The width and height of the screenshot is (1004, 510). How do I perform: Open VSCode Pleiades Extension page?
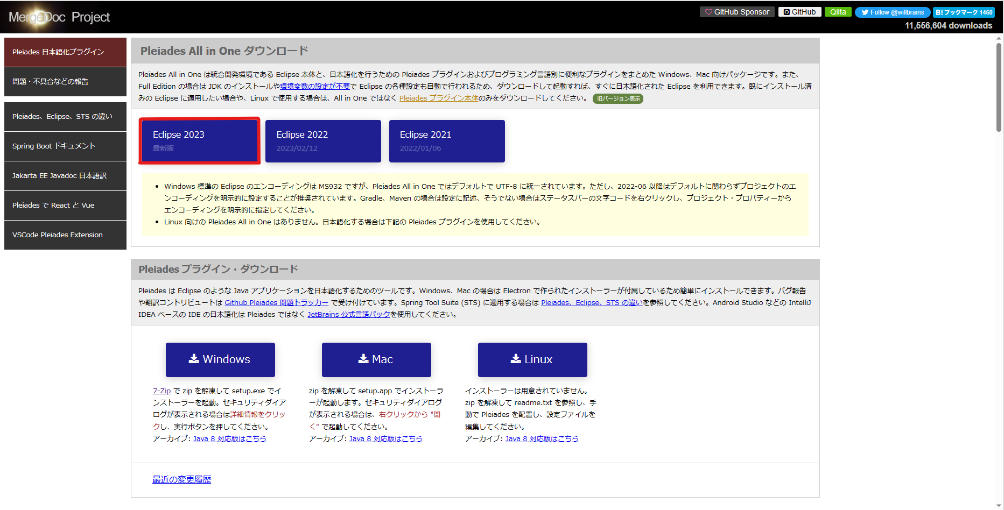(x=65, y=235)
